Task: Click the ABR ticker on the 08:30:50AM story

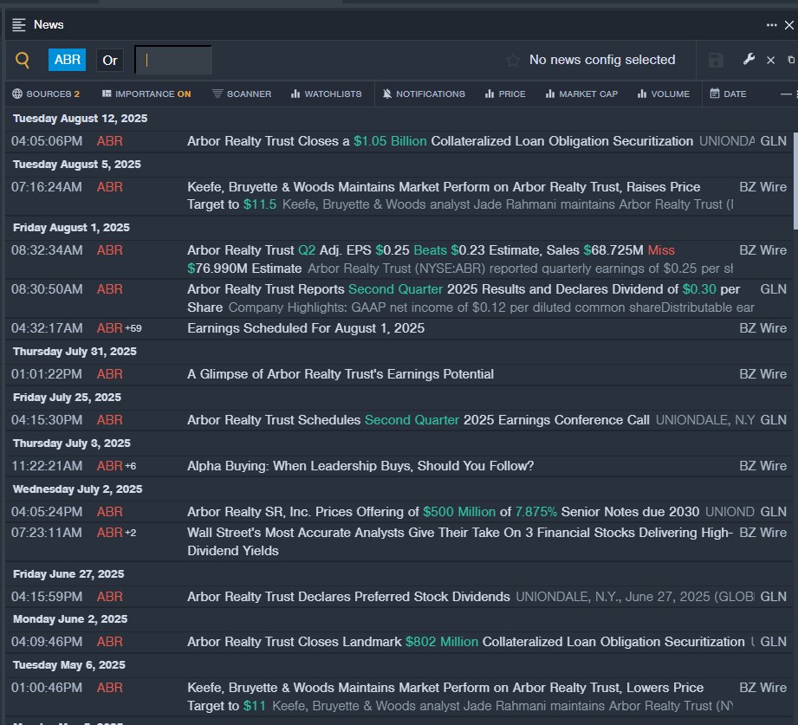Action: coord(110,289)
